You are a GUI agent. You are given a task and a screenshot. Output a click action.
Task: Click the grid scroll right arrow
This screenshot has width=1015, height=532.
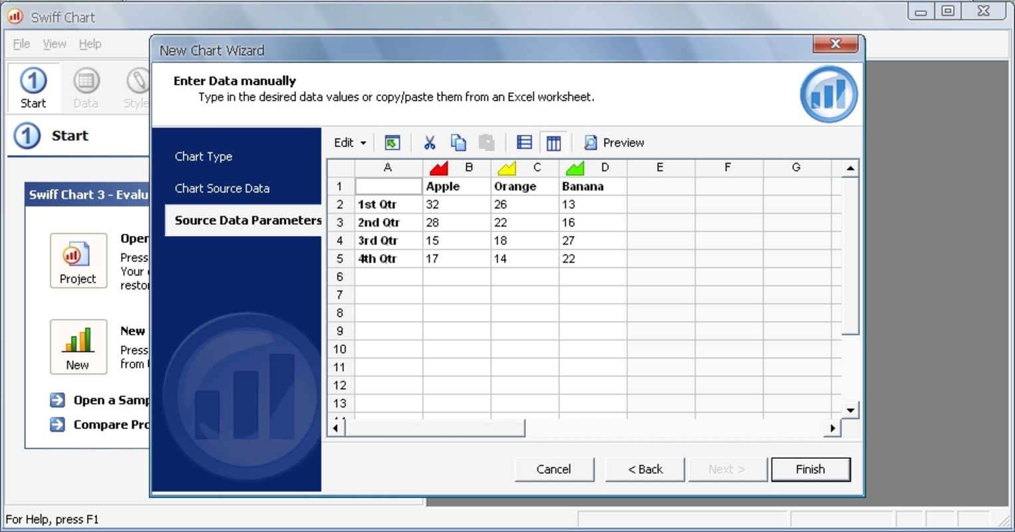[833, 428]
